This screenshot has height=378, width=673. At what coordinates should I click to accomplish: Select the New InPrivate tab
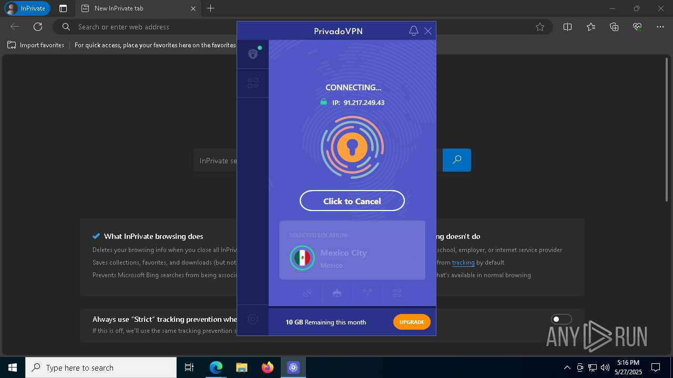click(x=138, y=8)
